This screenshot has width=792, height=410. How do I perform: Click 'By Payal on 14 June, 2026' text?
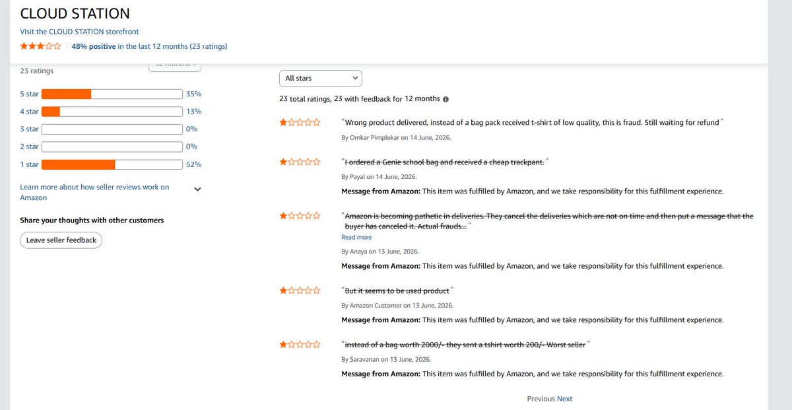point(379,177)
